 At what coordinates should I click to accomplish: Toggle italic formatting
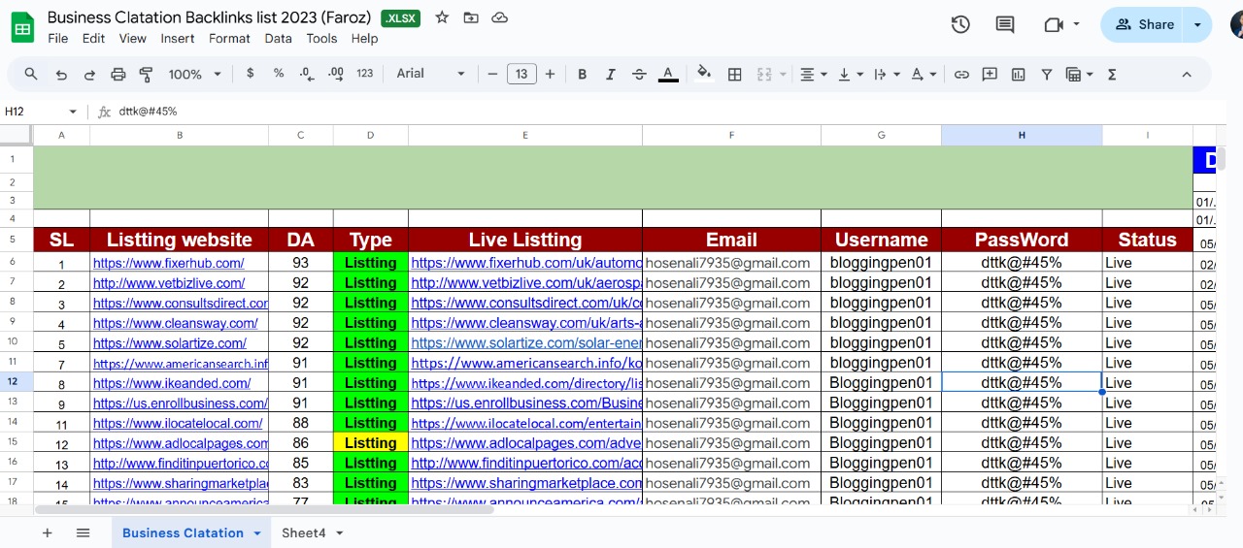click(x=611, y=75)
